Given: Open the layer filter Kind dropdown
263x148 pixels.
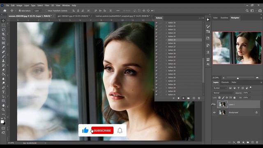Looking at the screenshot, I should [220, 88].
